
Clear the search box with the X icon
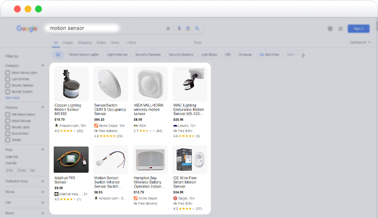(168, 28)
